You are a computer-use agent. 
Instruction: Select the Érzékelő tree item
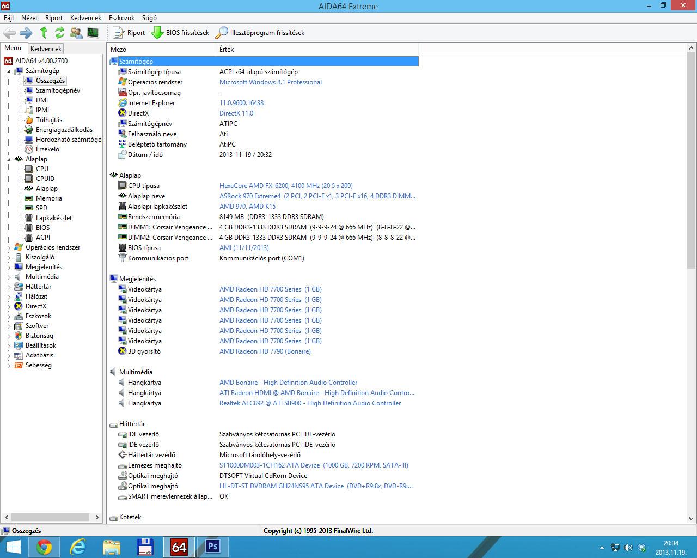47,149
